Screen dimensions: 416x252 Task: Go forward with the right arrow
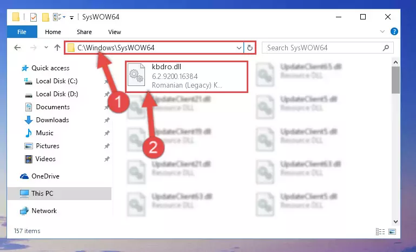34,48
